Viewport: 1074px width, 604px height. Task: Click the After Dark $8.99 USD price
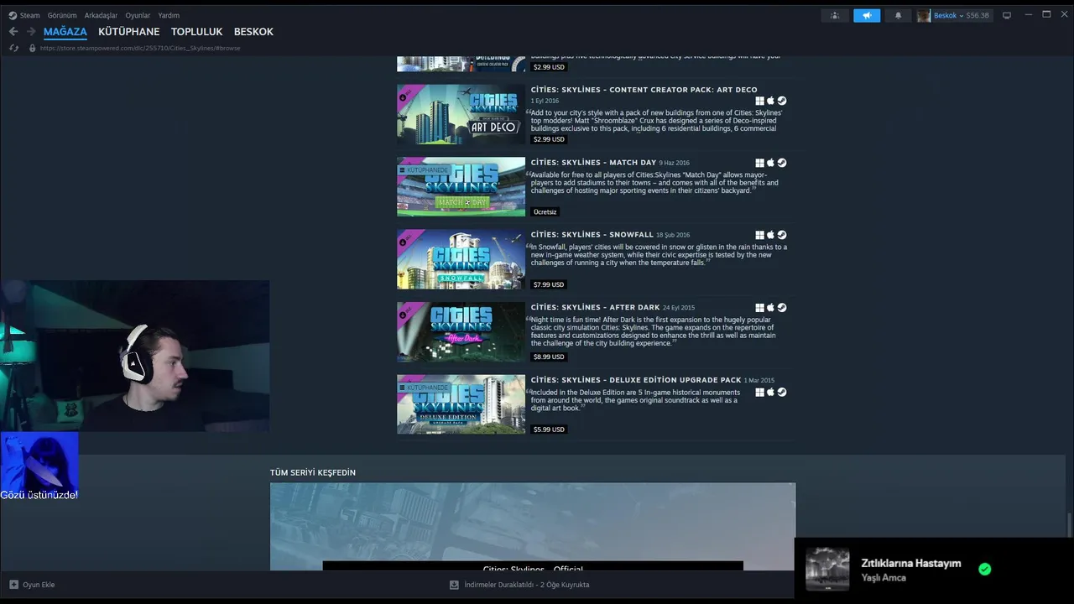tap(549, 357)
